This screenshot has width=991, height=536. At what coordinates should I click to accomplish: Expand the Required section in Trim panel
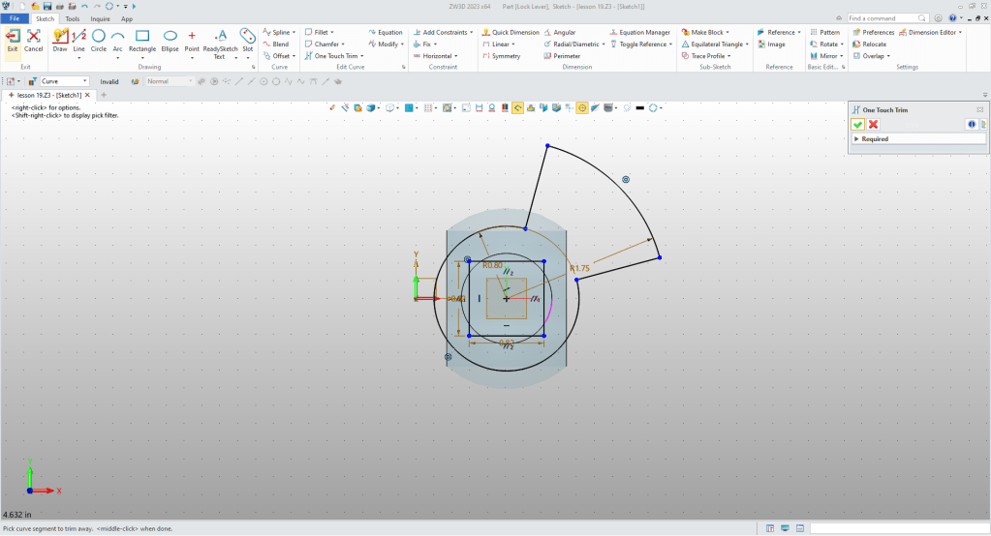coord(856,139)
